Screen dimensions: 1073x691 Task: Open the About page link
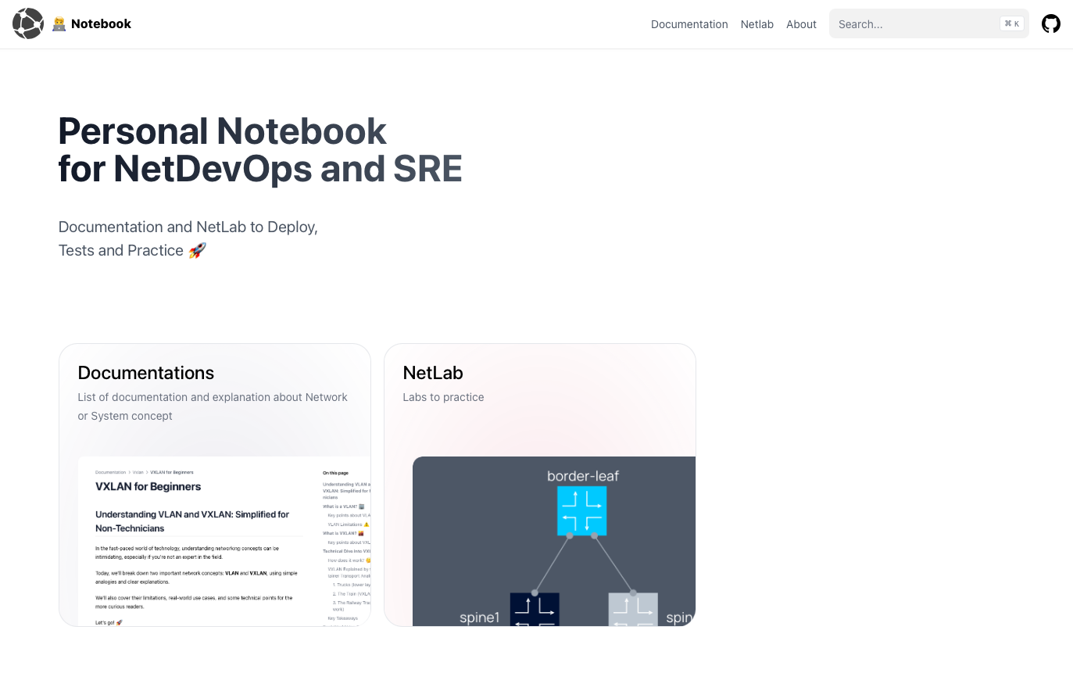click(x=801, y=24)
